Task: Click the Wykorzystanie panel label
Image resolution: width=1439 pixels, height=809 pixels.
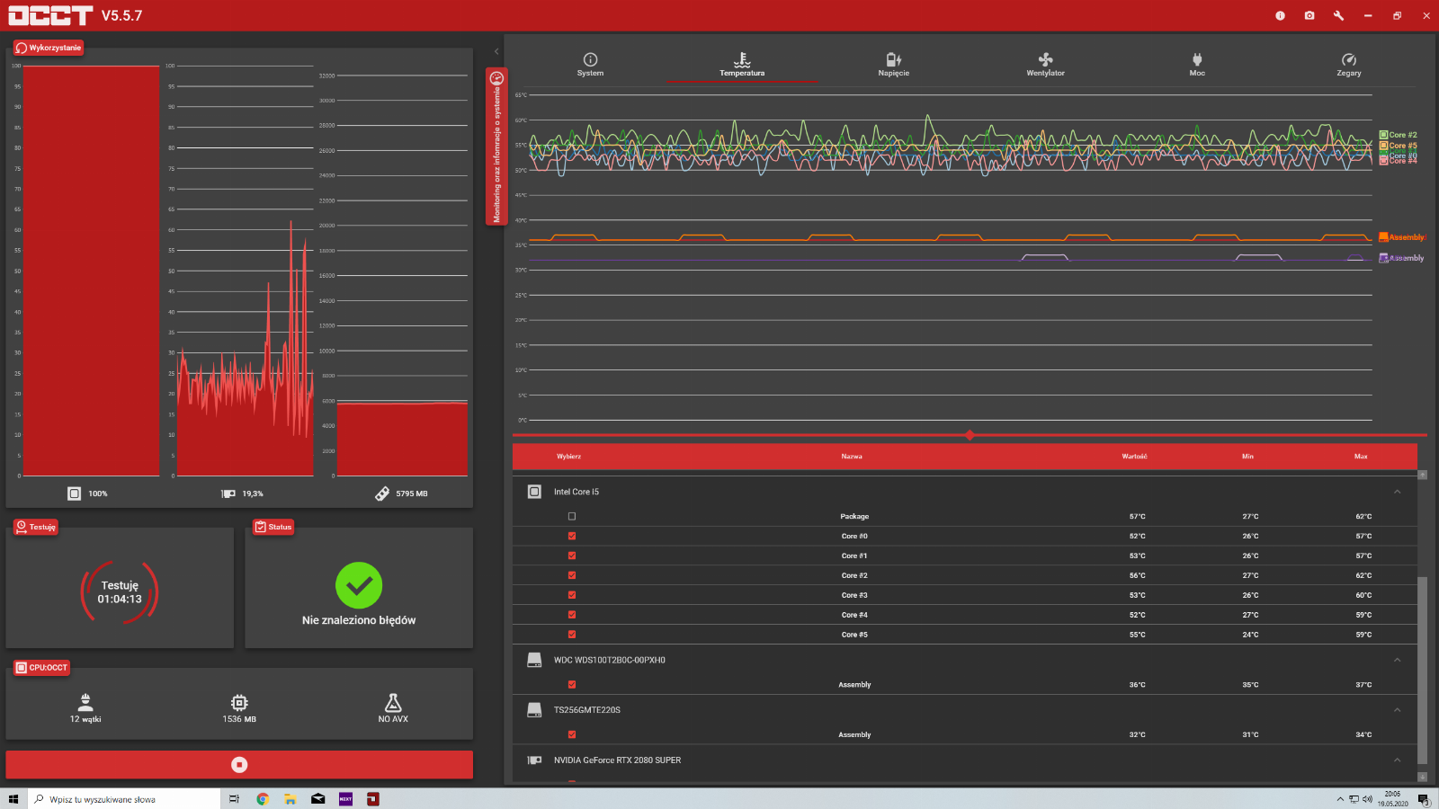Action: pyautogui.click(x=49, y=48)
